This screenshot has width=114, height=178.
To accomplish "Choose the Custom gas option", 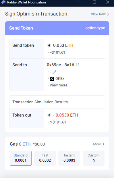I will coord(94,158).
